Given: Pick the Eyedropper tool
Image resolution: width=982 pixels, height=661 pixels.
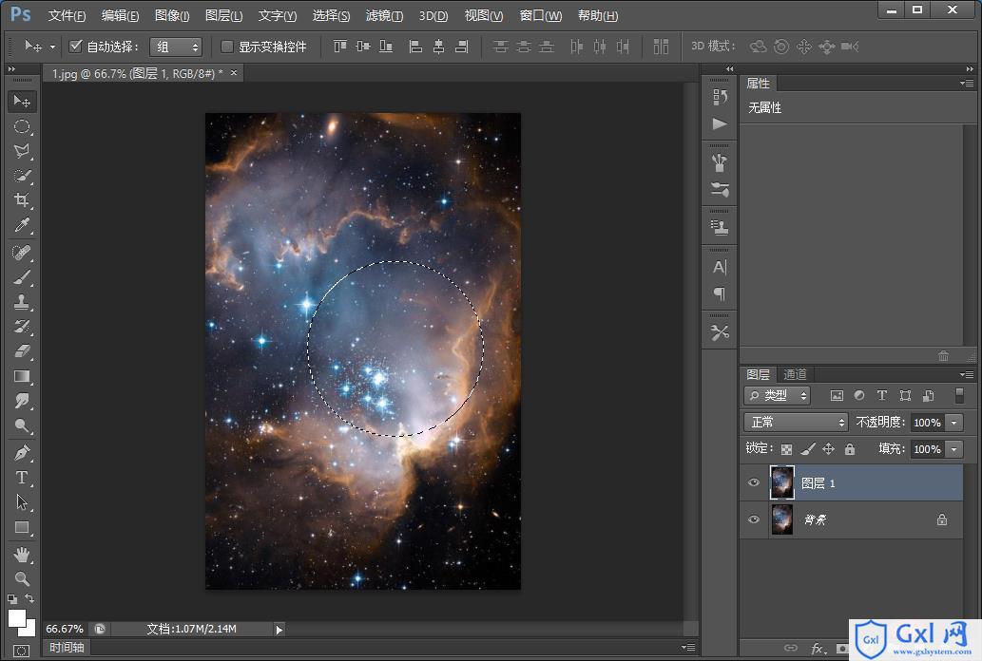Looking at the screenshot, I should pyautogui.click(x=22, y=225).
